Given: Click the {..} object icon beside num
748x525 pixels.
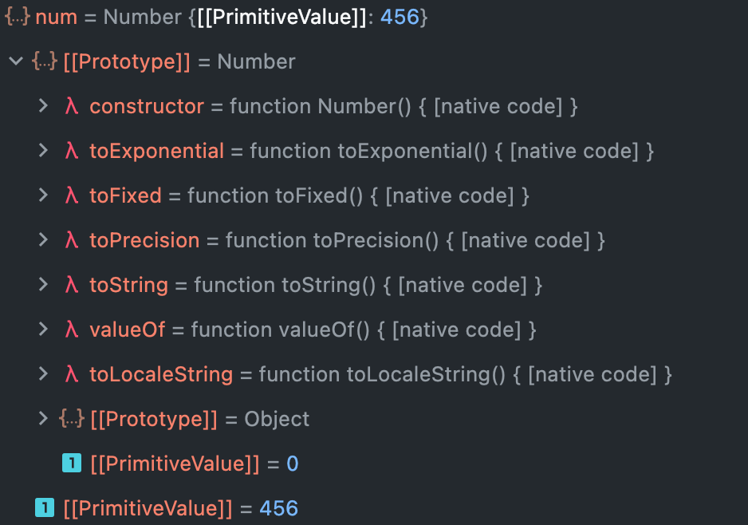Looking at the screenshot, I should point(17,16).
